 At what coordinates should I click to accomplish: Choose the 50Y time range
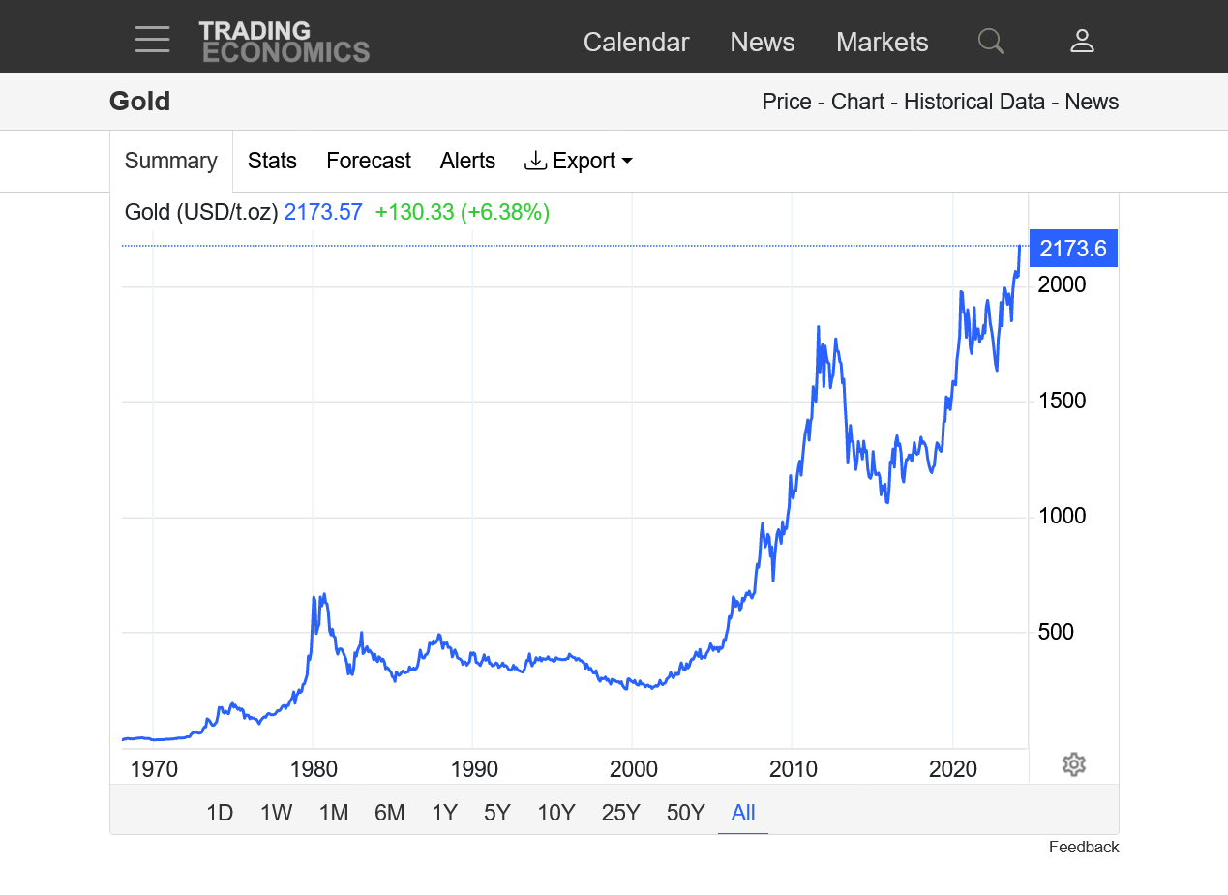coord(685,813)
